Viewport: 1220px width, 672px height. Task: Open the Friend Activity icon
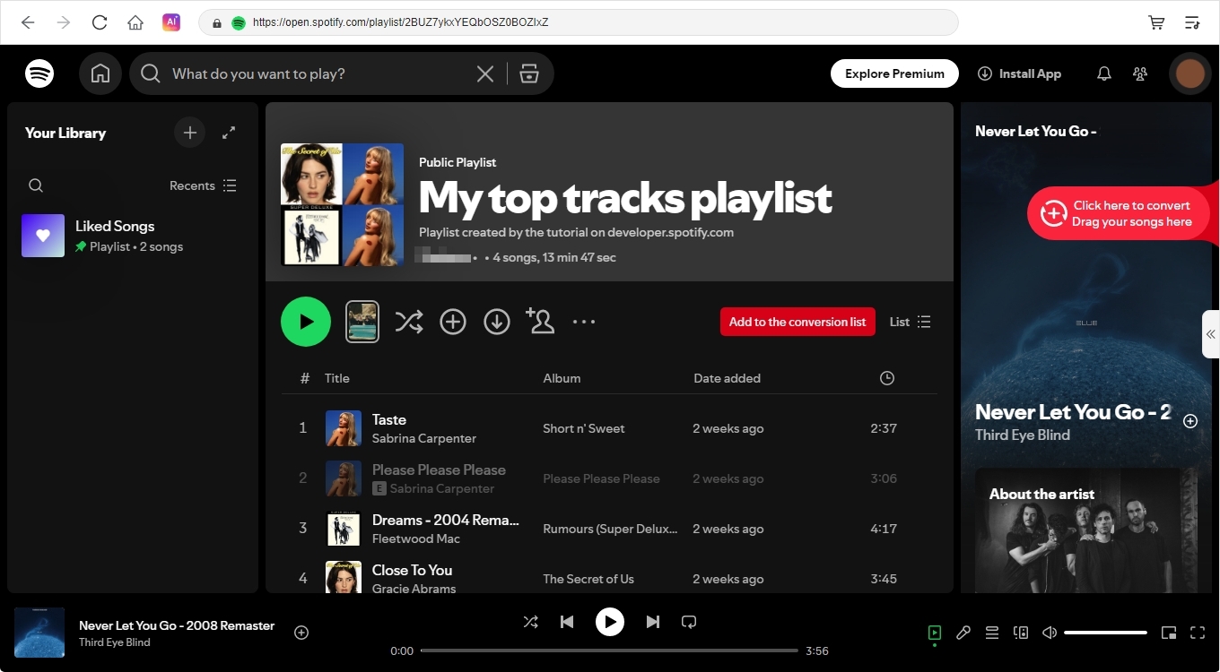(x=1140, y=73)
